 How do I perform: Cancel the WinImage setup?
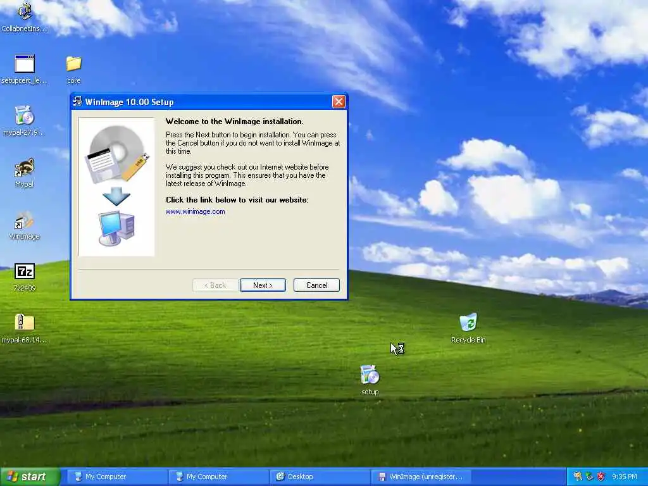(316, 285)
